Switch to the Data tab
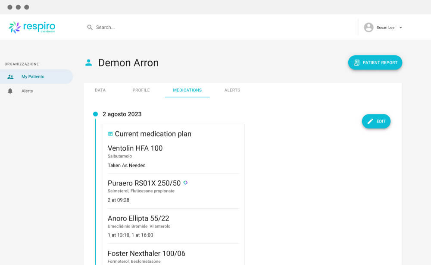This screenshot has width=431, height=265. [100, 90]
